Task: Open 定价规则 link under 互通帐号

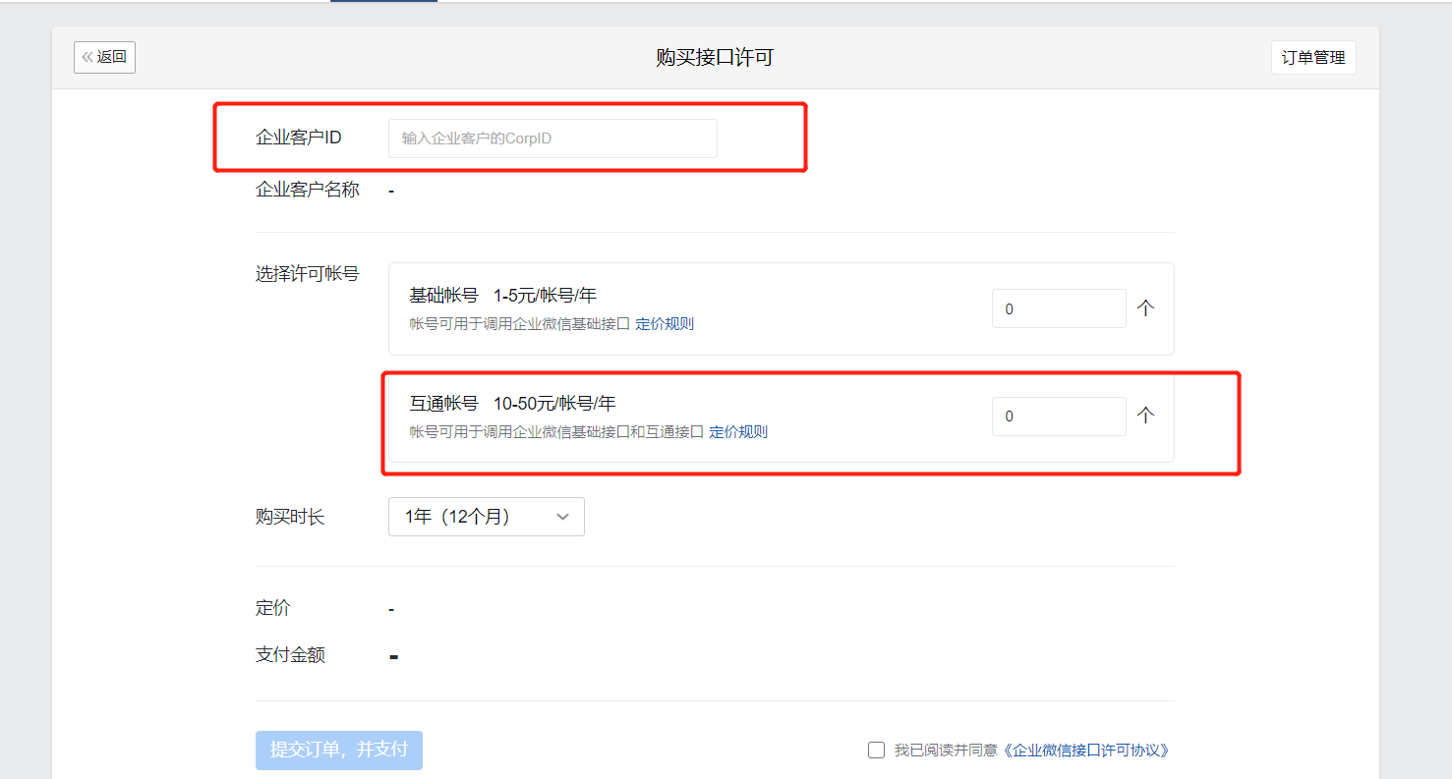Action: [x=738, y=432]
